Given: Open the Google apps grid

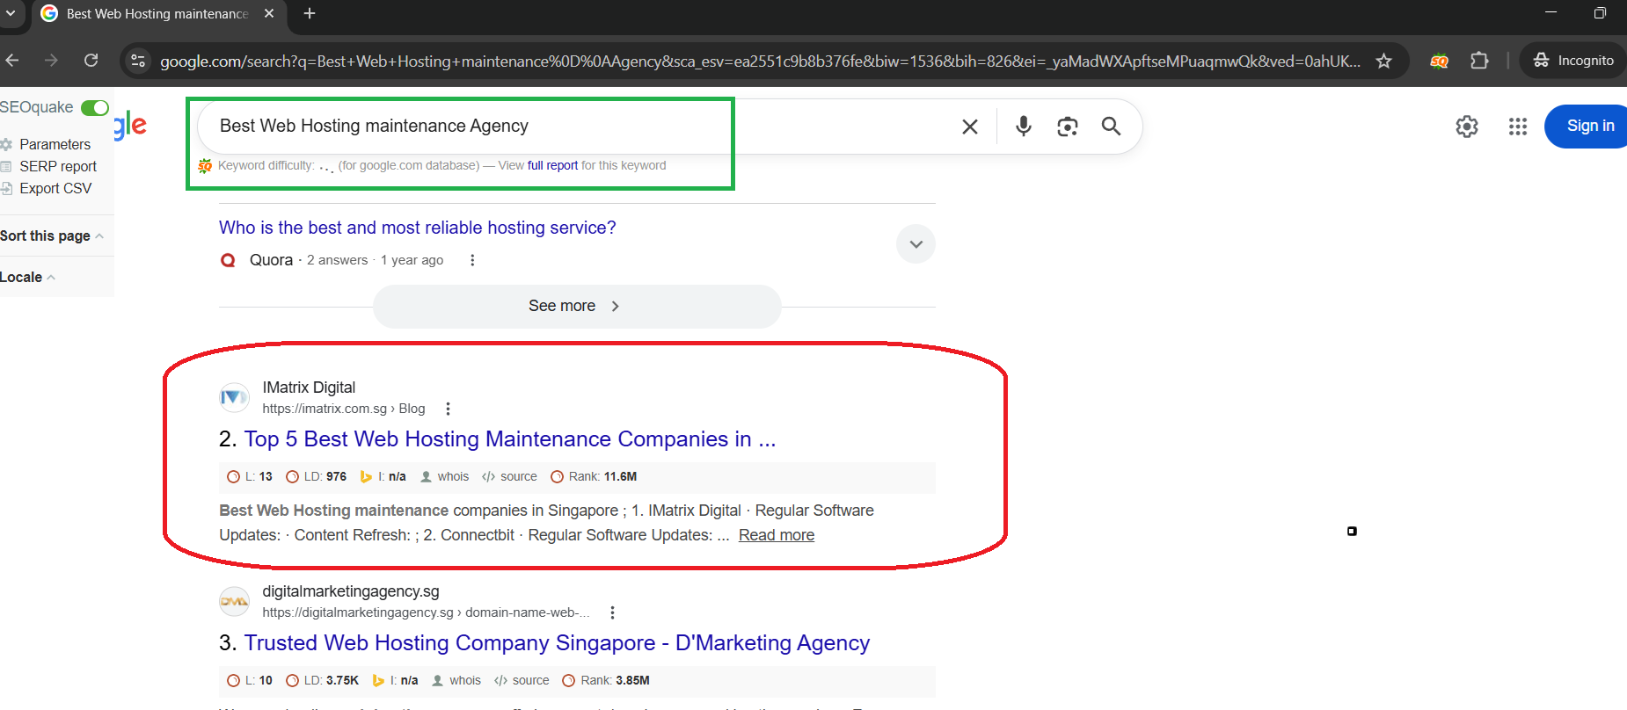Looking at the screenshot, I should coord(1517,127).
